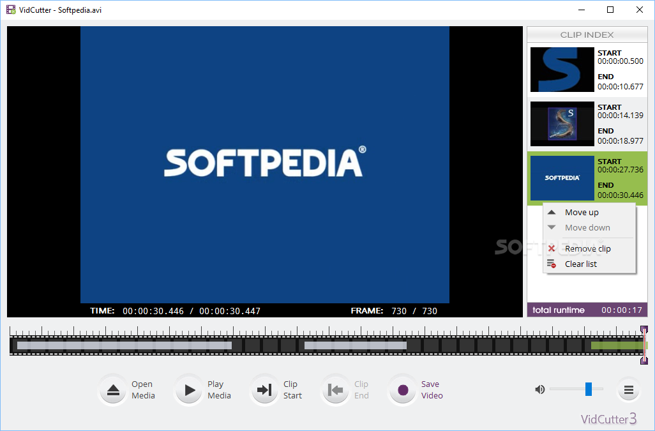
Task: Choose 'Clear list' from context menu
Action: click(x=589, y=264)
